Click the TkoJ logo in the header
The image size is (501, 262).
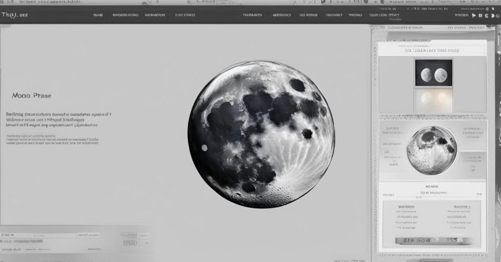[x=15, y=15]
